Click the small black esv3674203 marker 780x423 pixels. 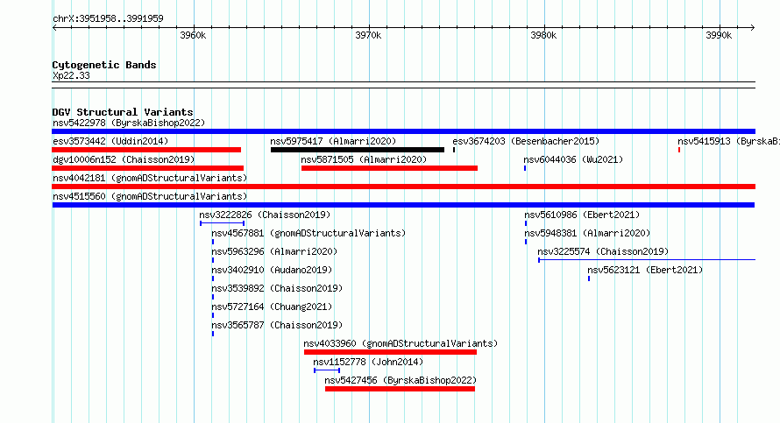[x=454, y=150]
